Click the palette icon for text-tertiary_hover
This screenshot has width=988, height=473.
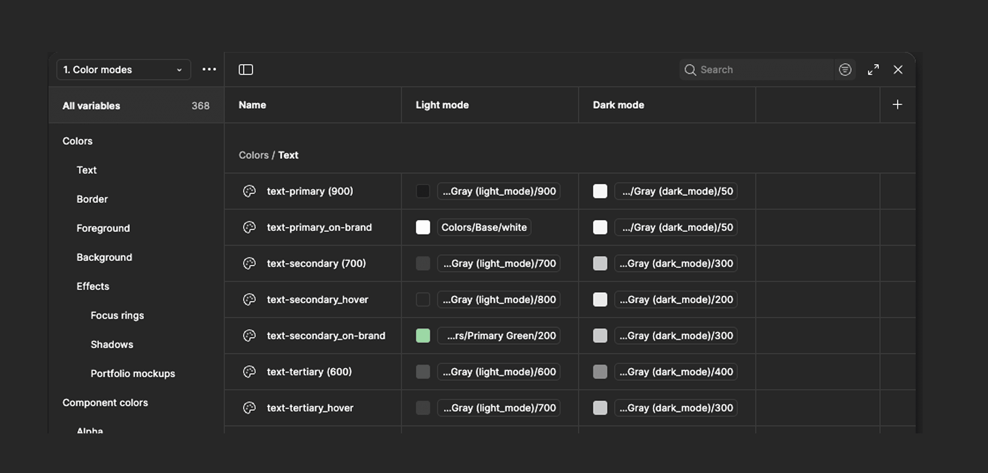coord(250,408)
